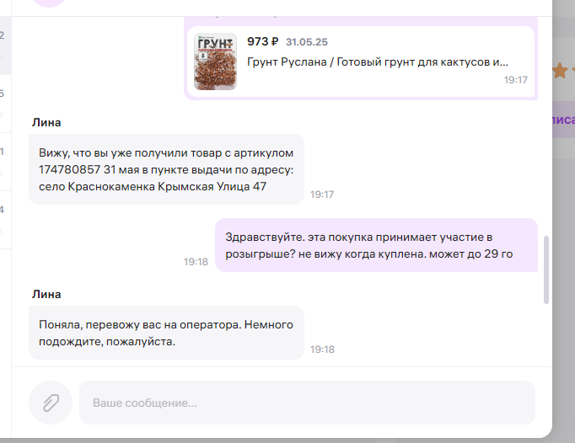
Task: Click the price '973 ₽' in order card
Action: click(x=262, y=41)
